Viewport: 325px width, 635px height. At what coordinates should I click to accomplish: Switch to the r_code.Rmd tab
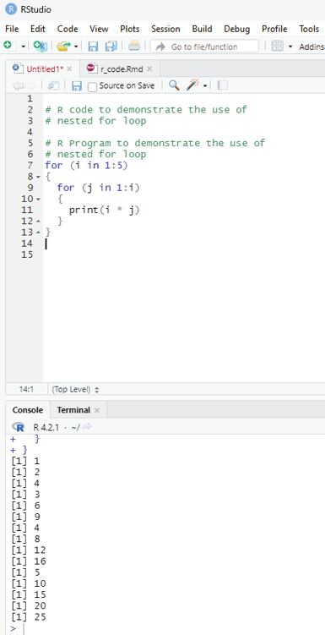click(122, 69)
